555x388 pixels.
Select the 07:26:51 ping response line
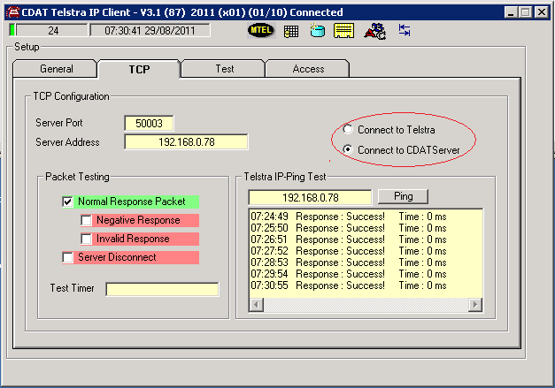coord(349,240)
